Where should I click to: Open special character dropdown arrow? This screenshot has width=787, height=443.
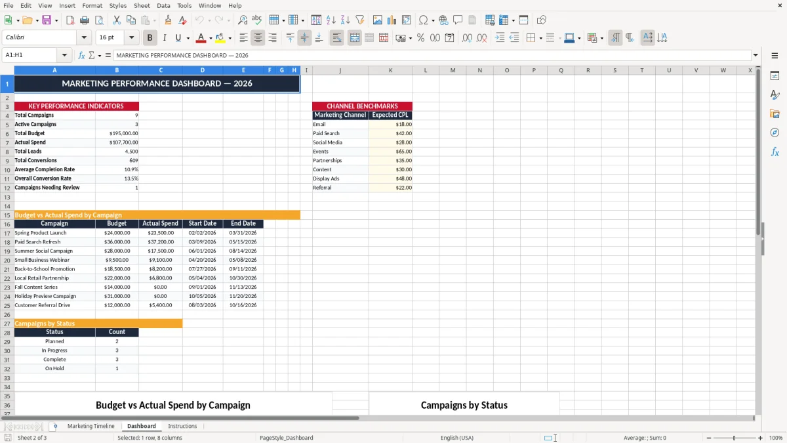(434, 20)
